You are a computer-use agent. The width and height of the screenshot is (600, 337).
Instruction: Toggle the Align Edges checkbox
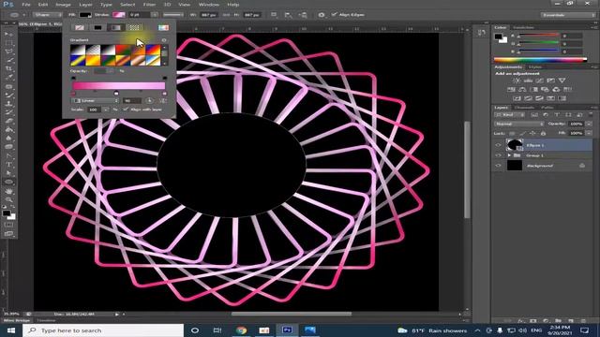[x=334, y=15]
